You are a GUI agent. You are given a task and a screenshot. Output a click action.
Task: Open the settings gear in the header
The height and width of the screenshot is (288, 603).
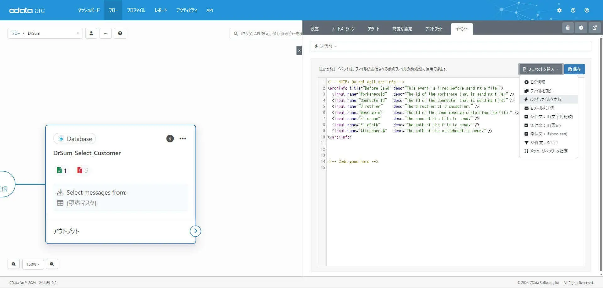(x=559, y=10)
